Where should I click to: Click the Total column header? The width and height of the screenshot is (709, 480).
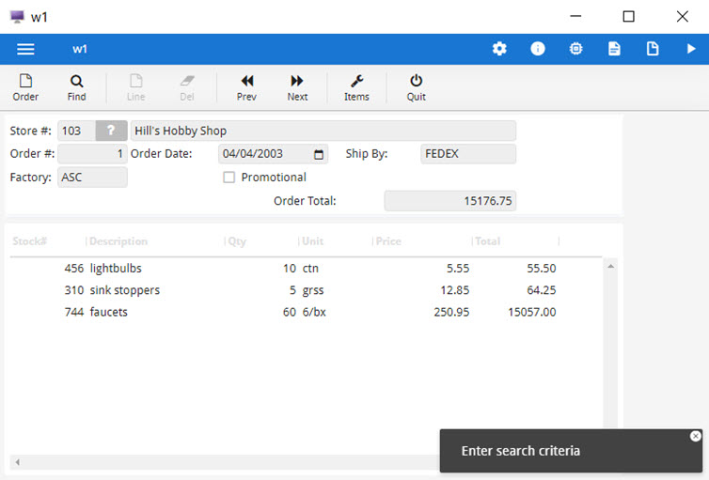click(x=487, y=241)
